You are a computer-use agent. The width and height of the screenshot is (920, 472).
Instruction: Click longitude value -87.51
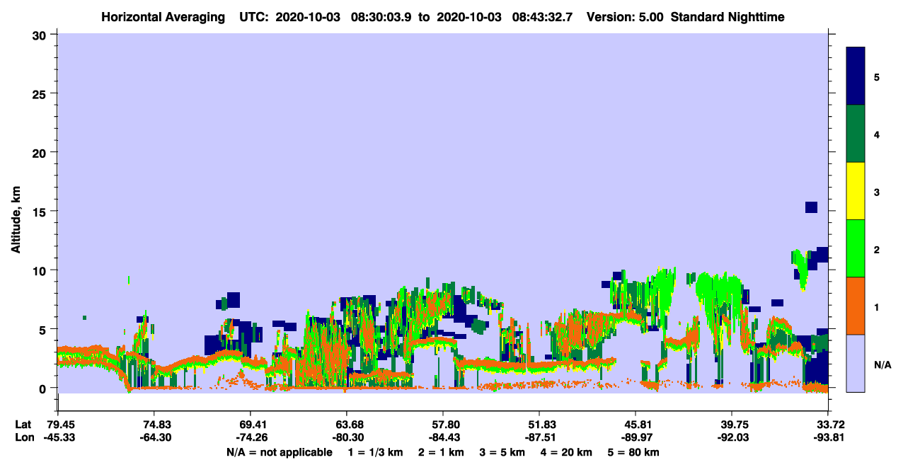coord(539,438)
